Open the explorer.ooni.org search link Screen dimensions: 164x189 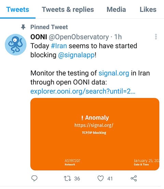(x=83, y=91)
